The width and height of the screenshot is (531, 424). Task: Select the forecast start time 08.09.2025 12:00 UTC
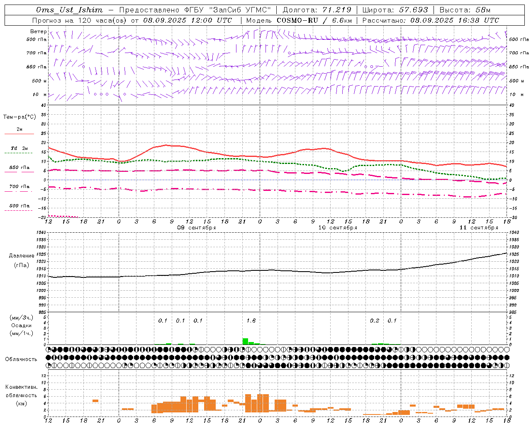188,20
